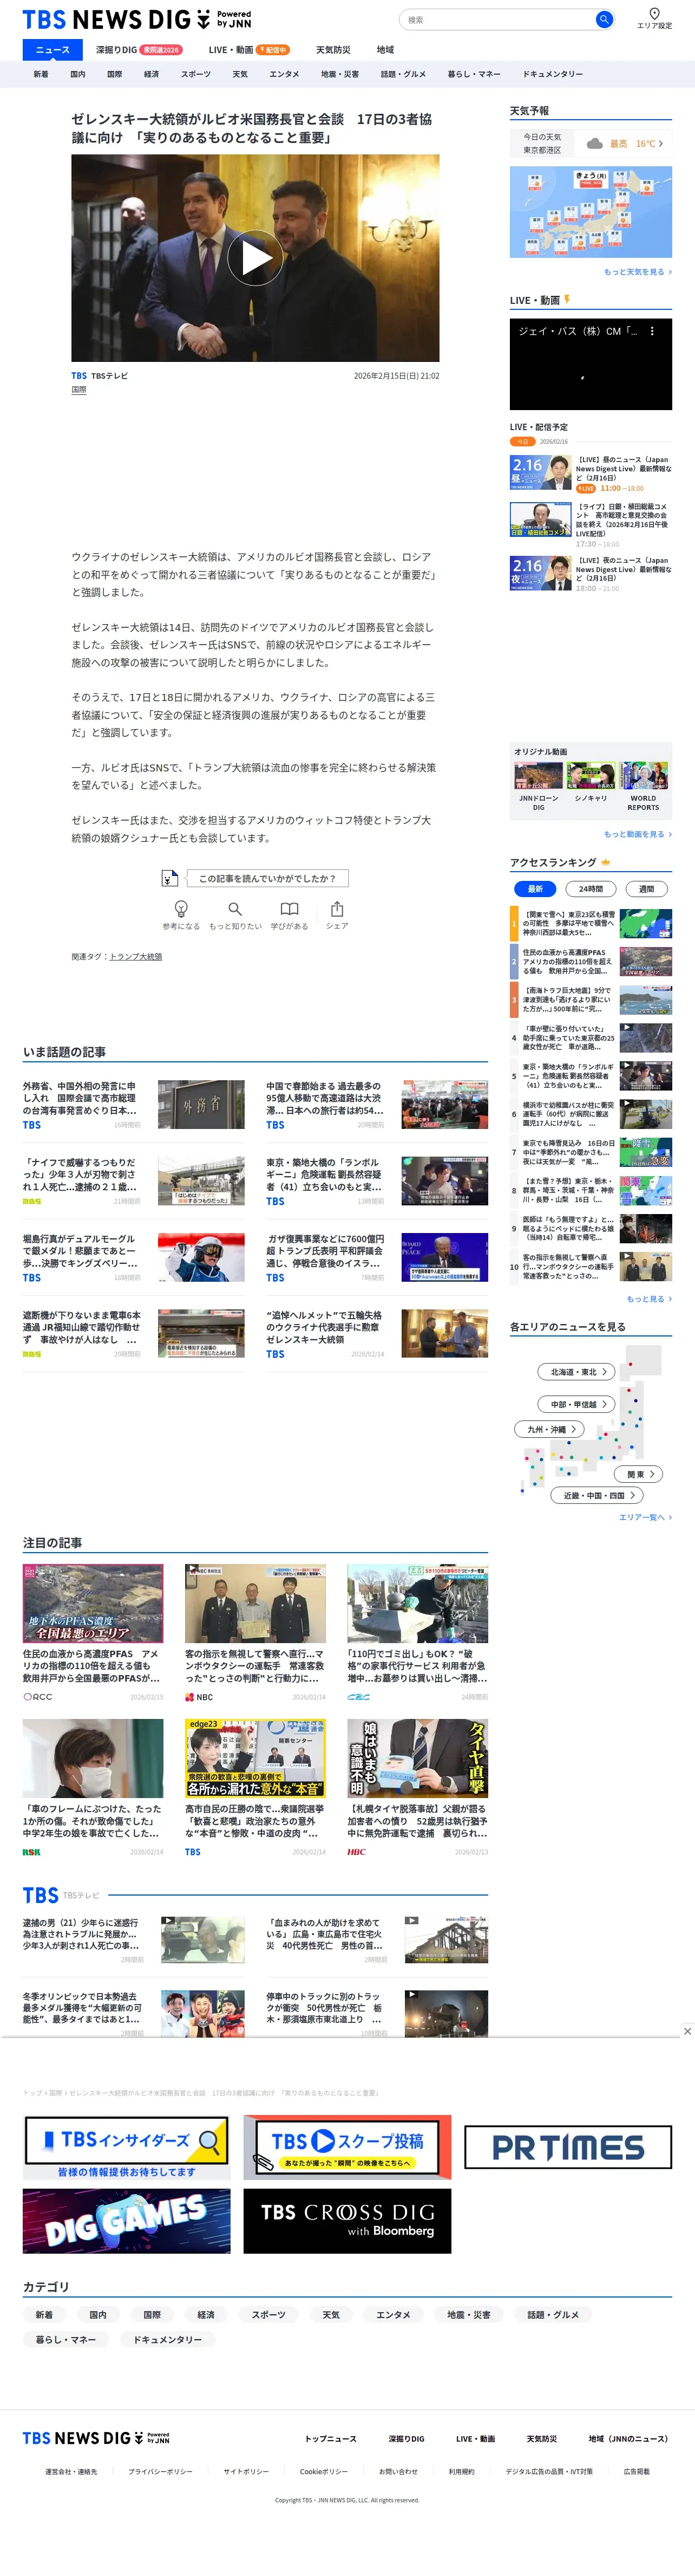695x2576 pixels.
Task: Open もっと天気を見る link with chevron
Action: coord(637,272)
